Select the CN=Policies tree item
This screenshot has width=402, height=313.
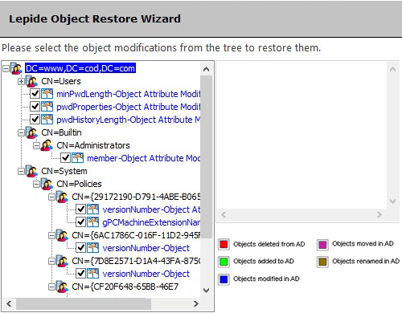click(79, 184)
